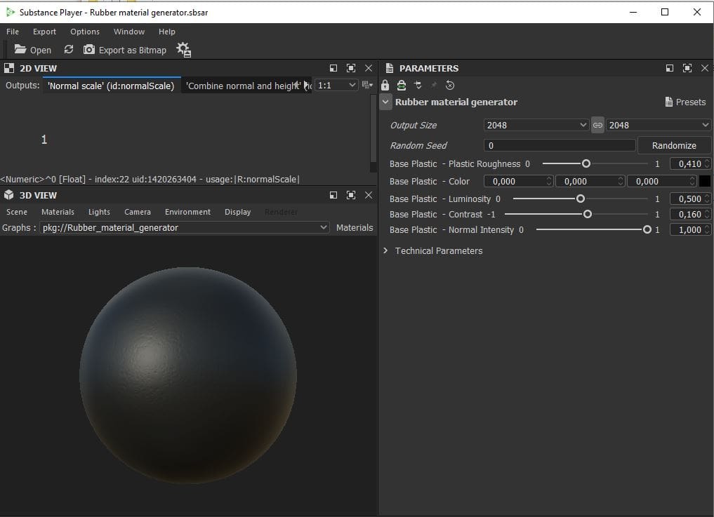The image size is (714, 517).
Task: Open the Lights menu
Action: [99, 212]
